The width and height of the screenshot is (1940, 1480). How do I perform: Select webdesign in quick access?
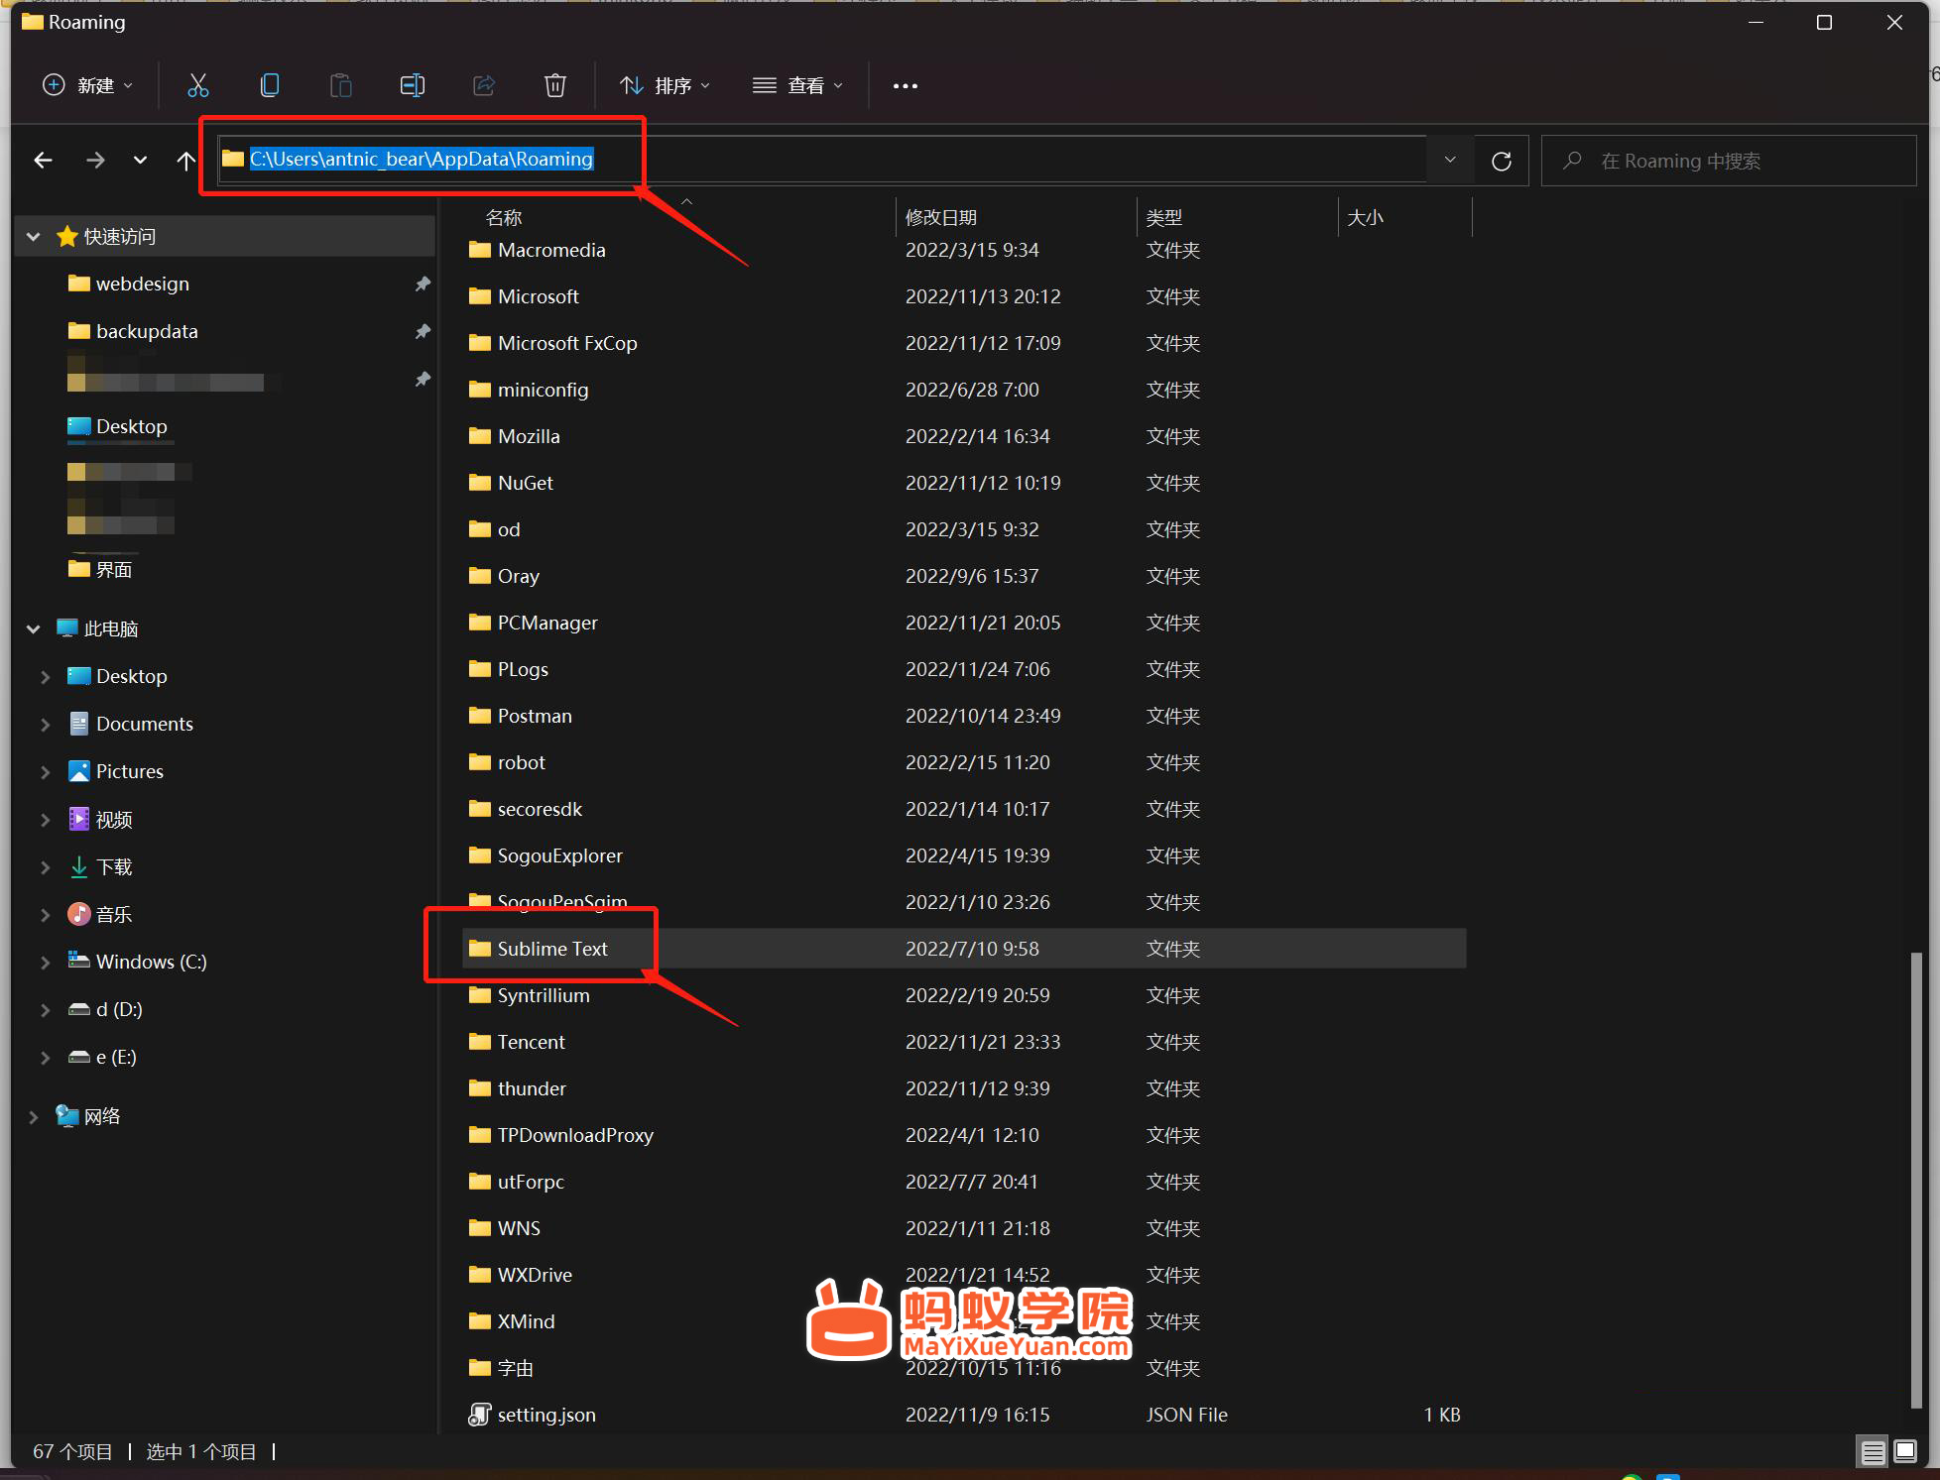143,284
